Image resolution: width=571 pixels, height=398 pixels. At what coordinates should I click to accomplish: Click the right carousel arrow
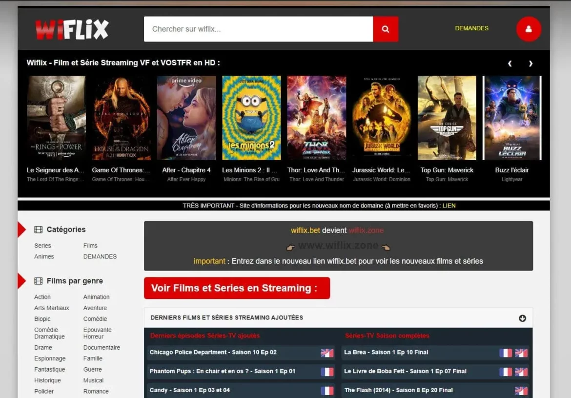[x=531, y=63]
